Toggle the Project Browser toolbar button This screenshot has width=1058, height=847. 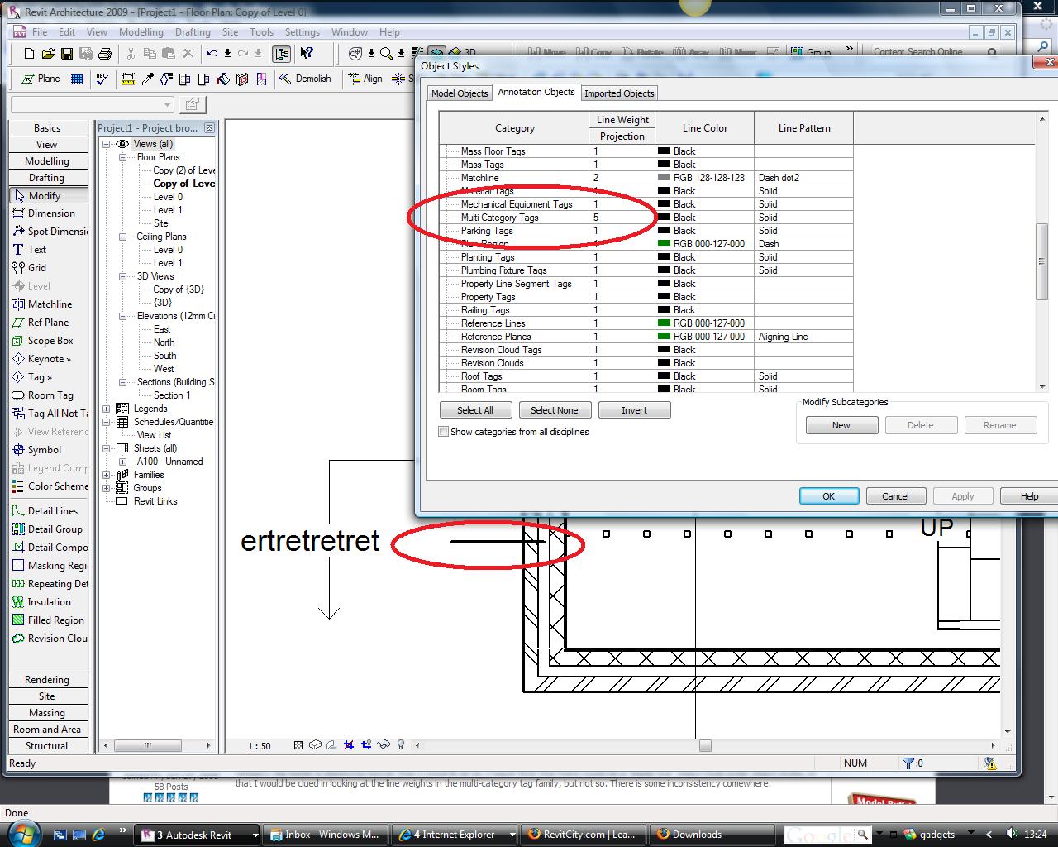[282, 54]
